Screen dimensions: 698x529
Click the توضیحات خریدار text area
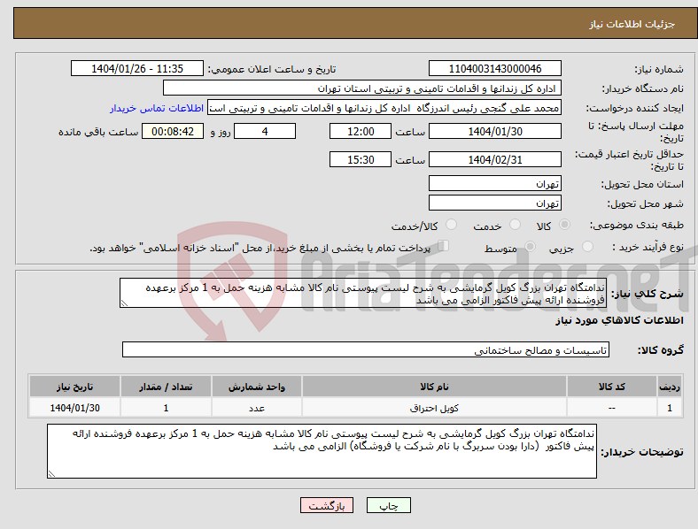click(322, 451)
